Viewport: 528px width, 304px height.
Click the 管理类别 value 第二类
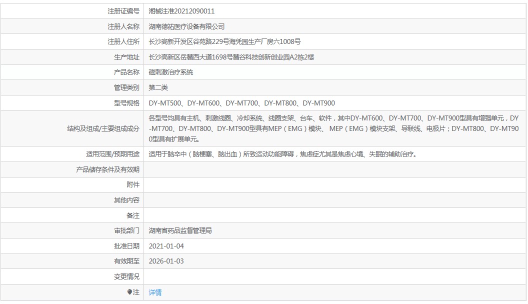[x=158, y=87]
